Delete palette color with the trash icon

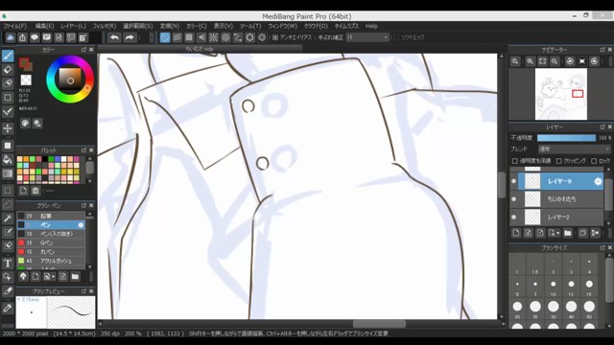pos(35,191)
